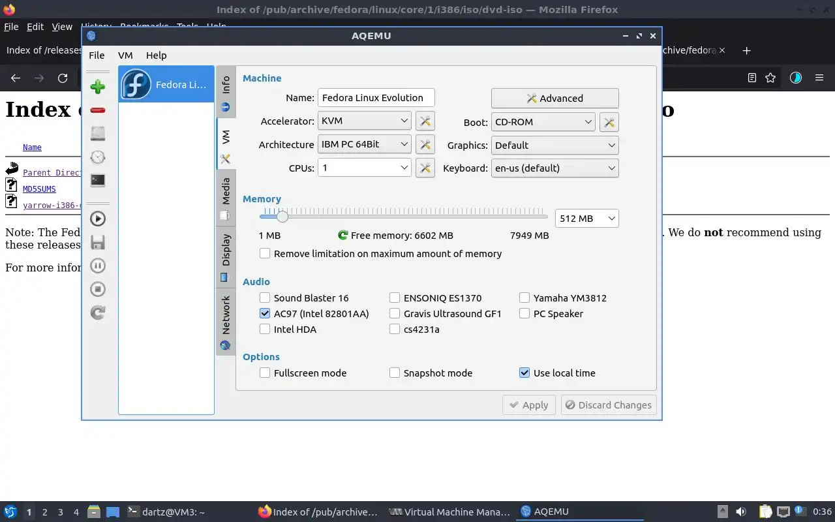
Task: Toggle Use local time checkbox
Action: (557, 373)
